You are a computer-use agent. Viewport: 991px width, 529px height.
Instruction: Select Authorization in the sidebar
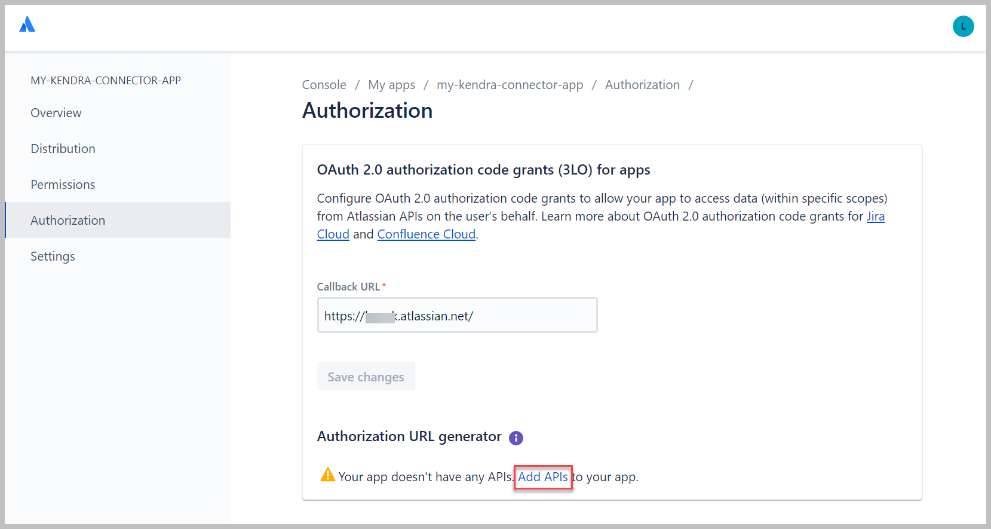[118, 220]
